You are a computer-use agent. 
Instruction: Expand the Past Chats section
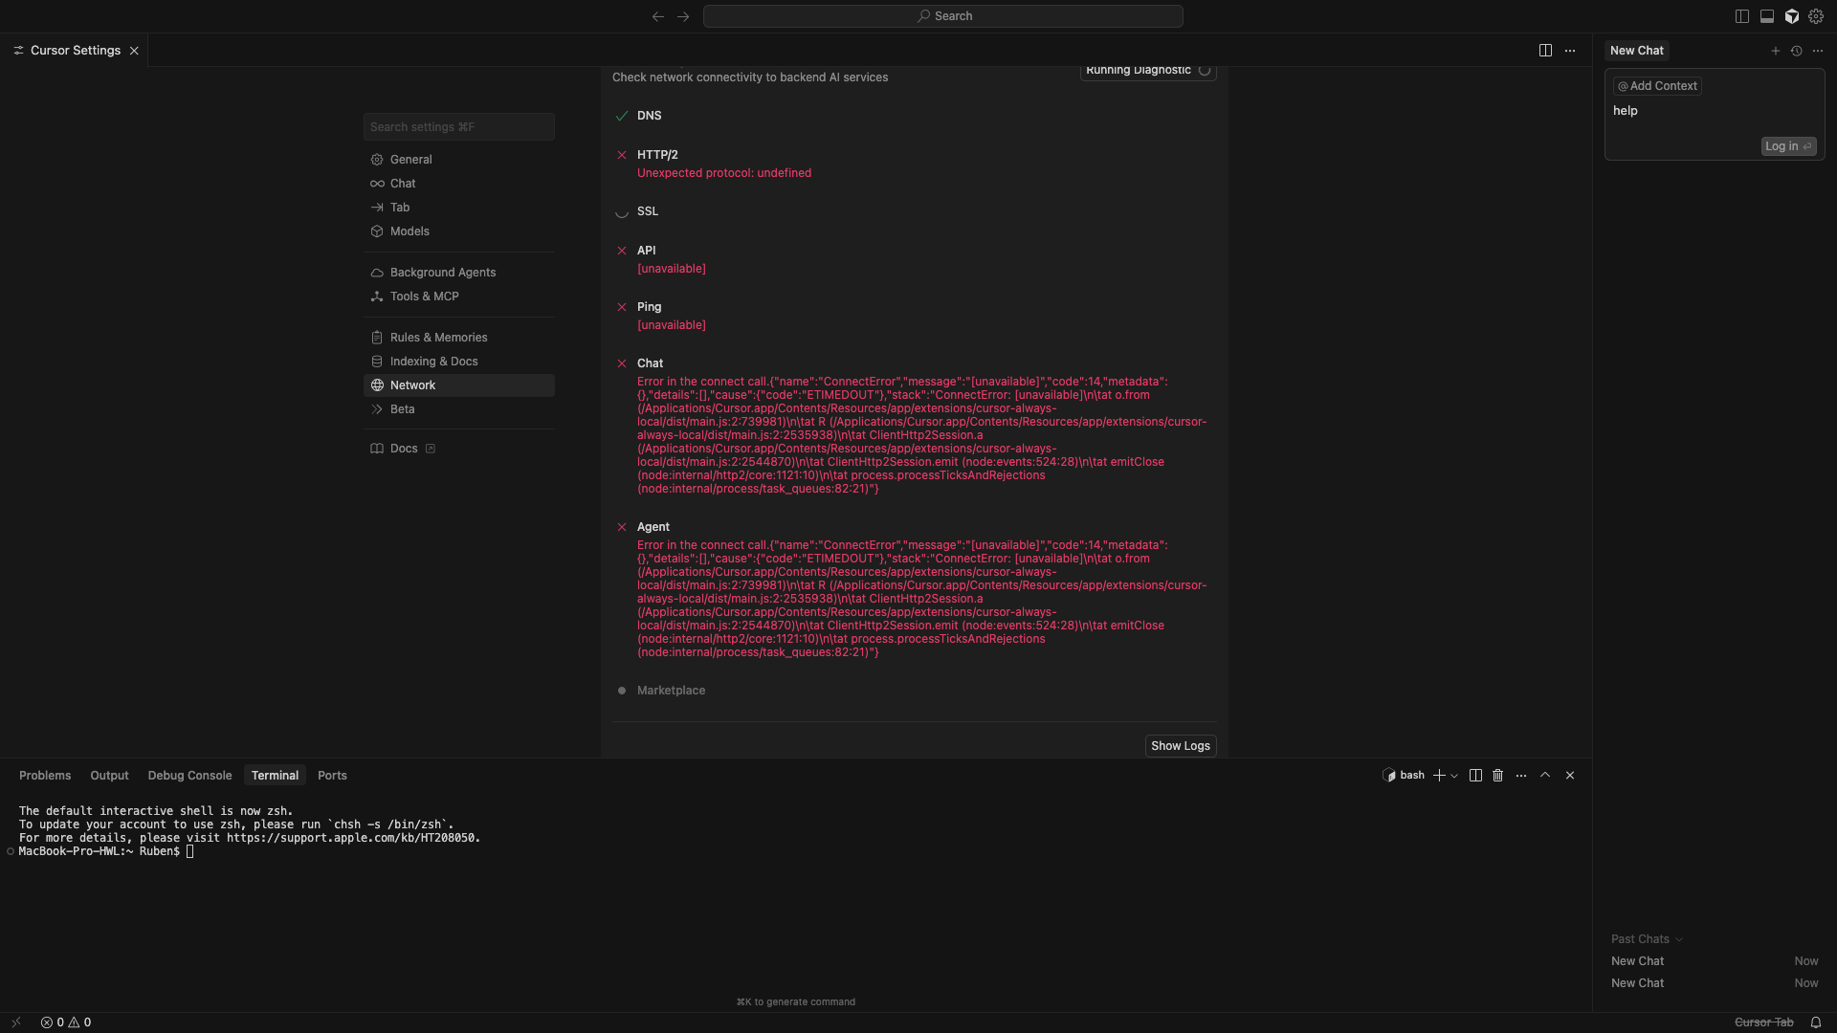pos(1646,939)
